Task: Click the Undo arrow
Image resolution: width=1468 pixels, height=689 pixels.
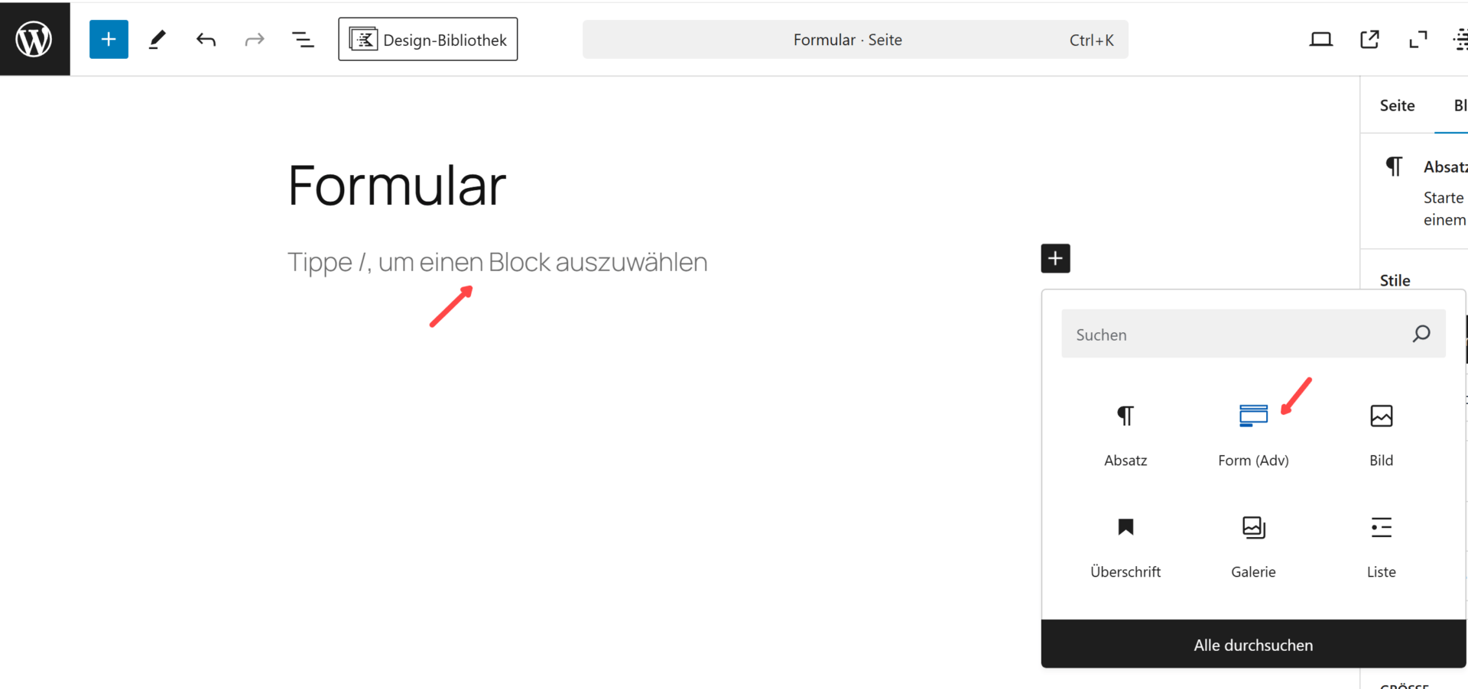Action: 206,39
